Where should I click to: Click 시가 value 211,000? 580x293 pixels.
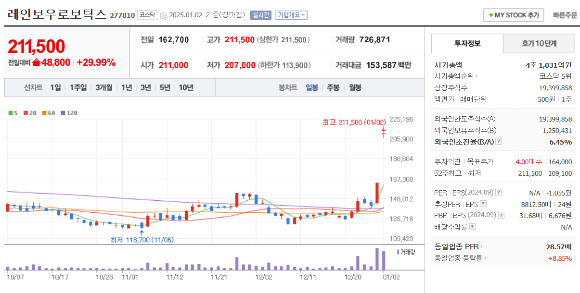coord(173,65)
